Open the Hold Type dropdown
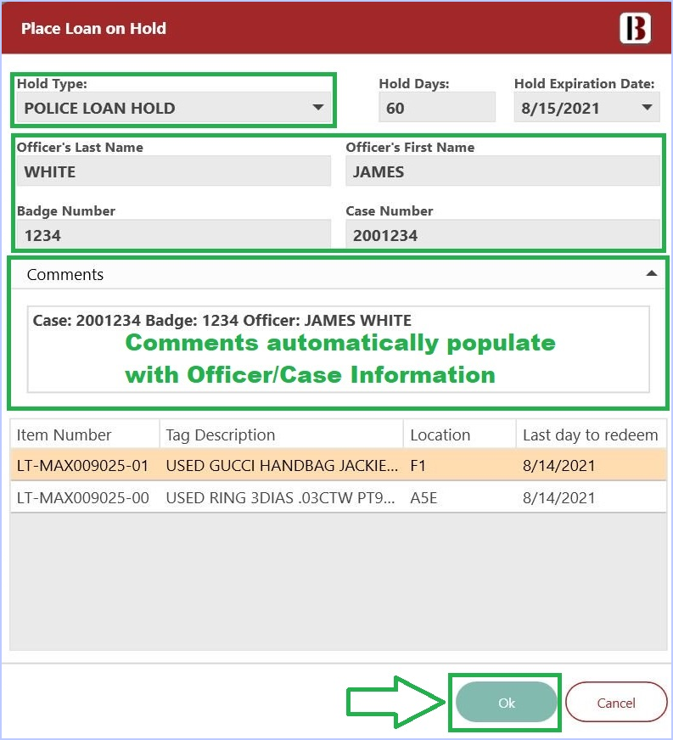This screenshot has height=740, width=673. pos(174,108)
